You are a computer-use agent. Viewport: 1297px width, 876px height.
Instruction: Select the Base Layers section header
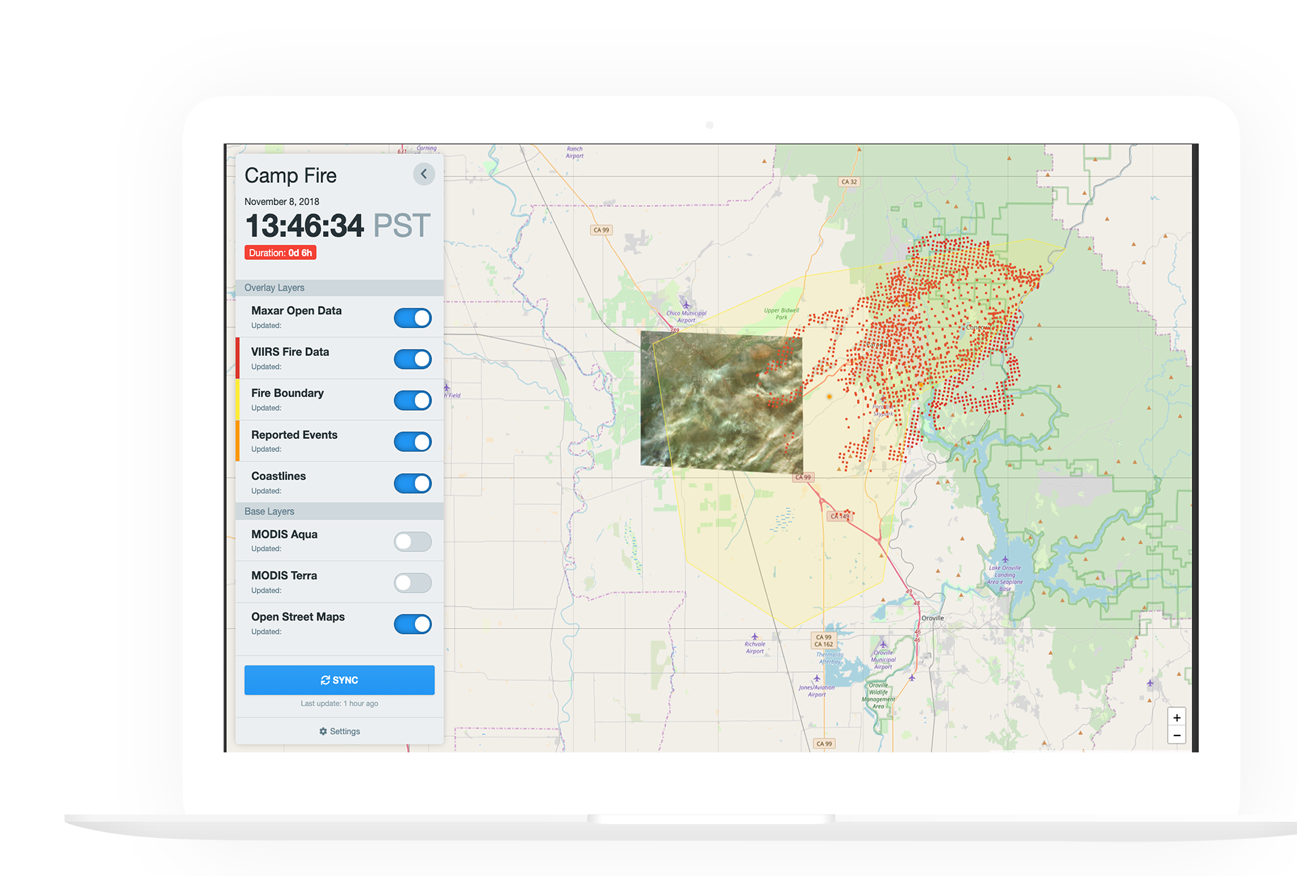tap(339, 511)
